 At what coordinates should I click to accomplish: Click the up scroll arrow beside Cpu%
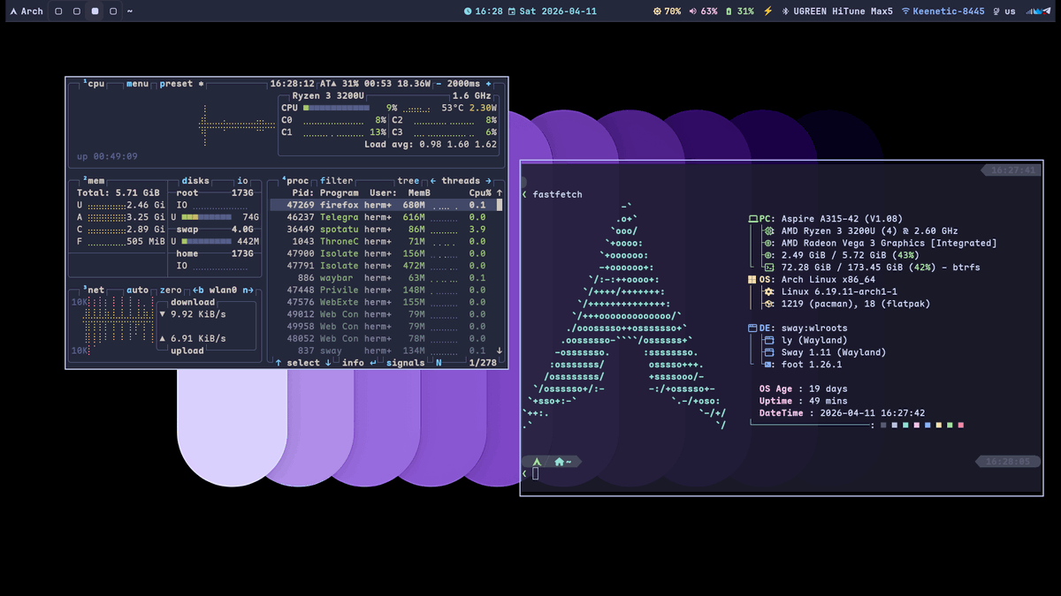[x=500, y=193]
